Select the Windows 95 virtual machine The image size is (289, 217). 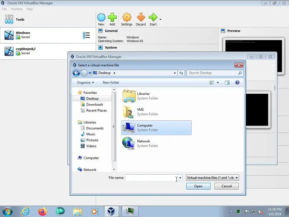pyautogui.click(x=48, y=35)
